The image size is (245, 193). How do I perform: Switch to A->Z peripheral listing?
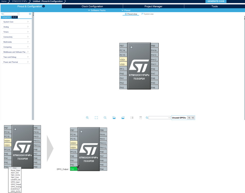[15, 17]
